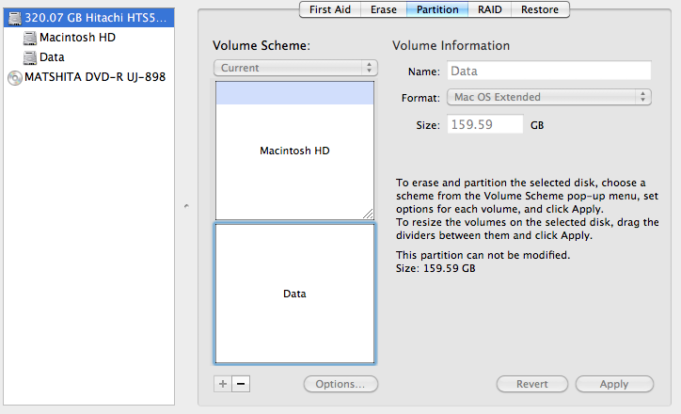
Task: Open the RAID tab
Action: click(489, 9)
